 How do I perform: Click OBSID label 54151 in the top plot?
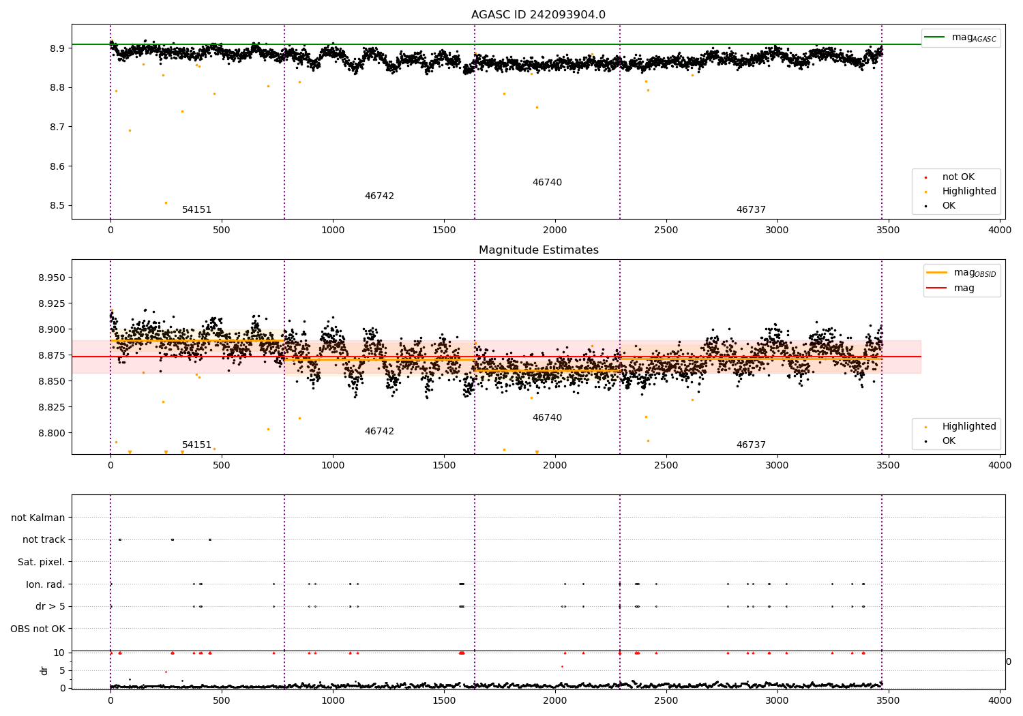(196, 210)
